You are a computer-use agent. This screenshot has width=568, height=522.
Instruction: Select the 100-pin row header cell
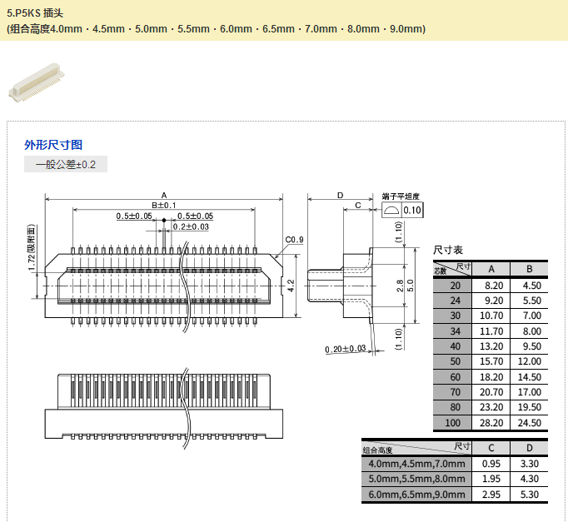click(454, 423)
